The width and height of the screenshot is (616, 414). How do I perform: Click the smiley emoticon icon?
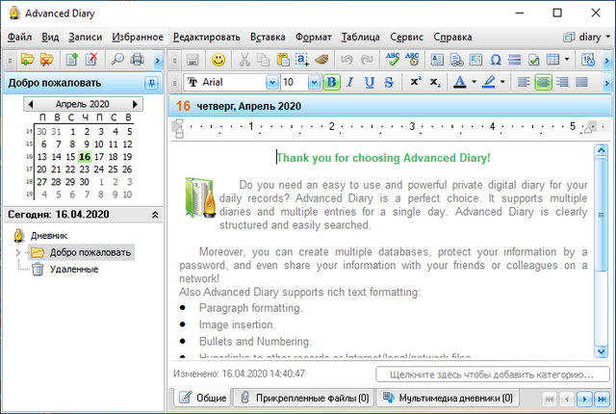coord(218,60)
